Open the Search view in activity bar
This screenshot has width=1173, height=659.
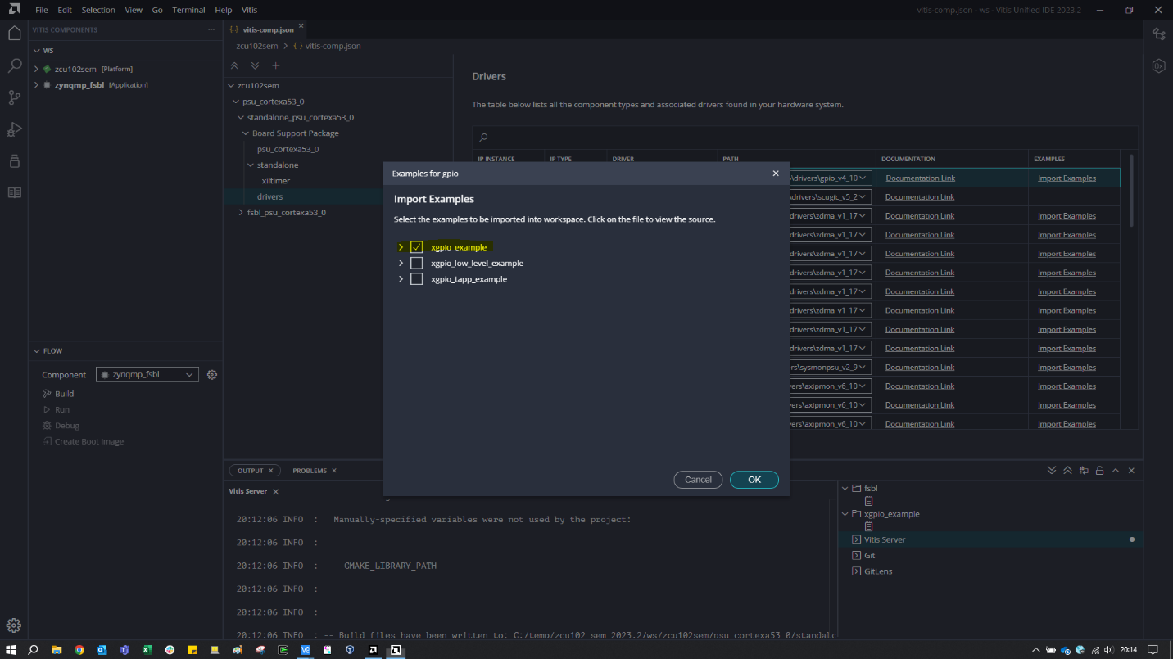coord(14,65)
